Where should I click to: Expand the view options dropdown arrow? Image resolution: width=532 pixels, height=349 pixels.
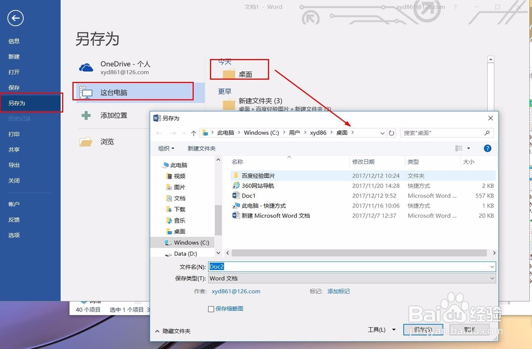tap(469, 148)
